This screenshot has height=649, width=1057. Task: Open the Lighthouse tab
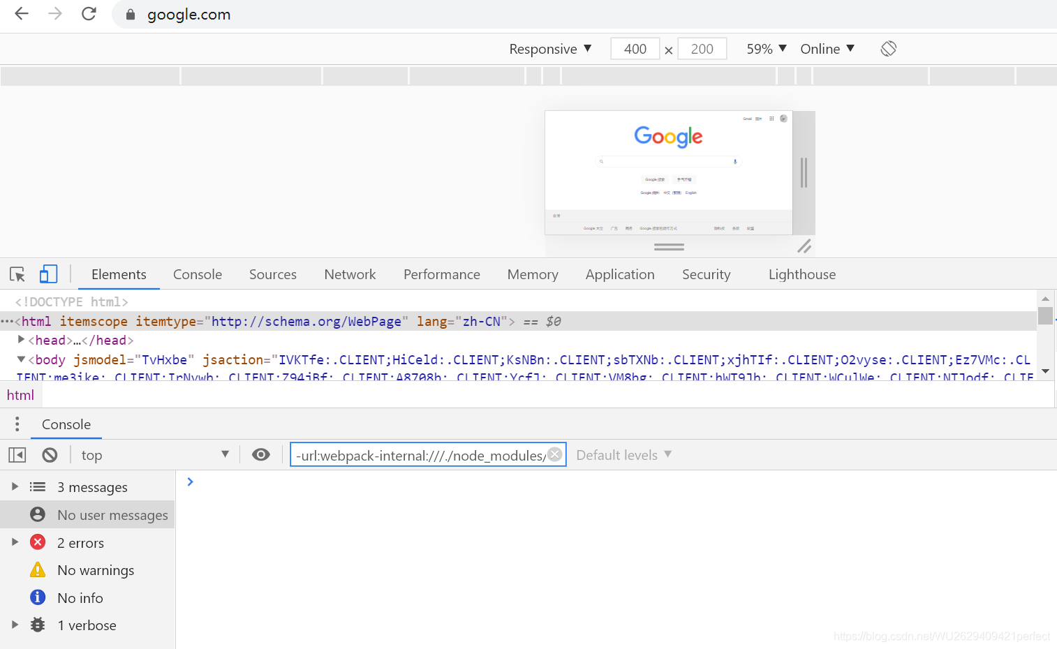(802, 274)
